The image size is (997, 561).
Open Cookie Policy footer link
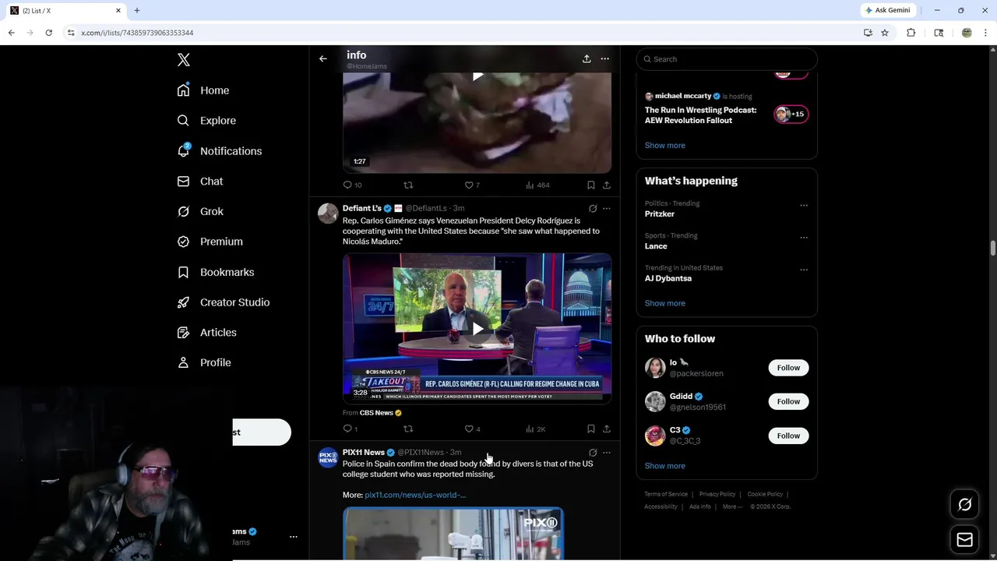click(x=765, y=494)
